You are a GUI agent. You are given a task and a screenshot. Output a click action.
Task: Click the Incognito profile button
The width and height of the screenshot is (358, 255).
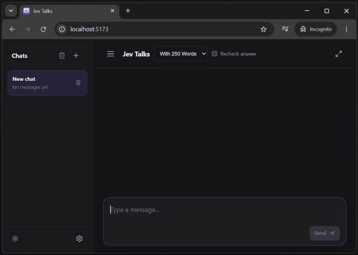[316, 29]
